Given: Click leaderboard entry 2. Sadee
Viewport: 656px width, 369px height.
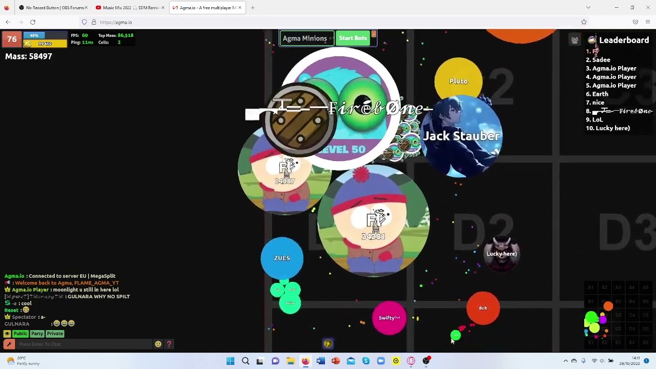Looking at the screenshot, I should point(598,60).
